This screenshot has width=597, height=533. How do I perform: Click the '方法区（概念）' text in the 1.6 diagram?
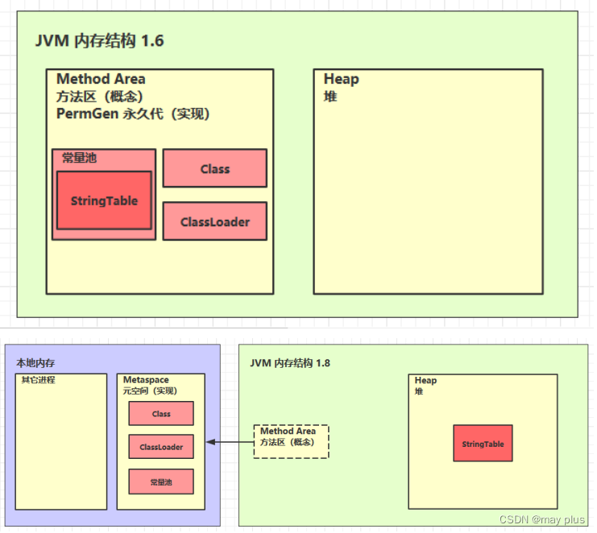click(100, 97)
